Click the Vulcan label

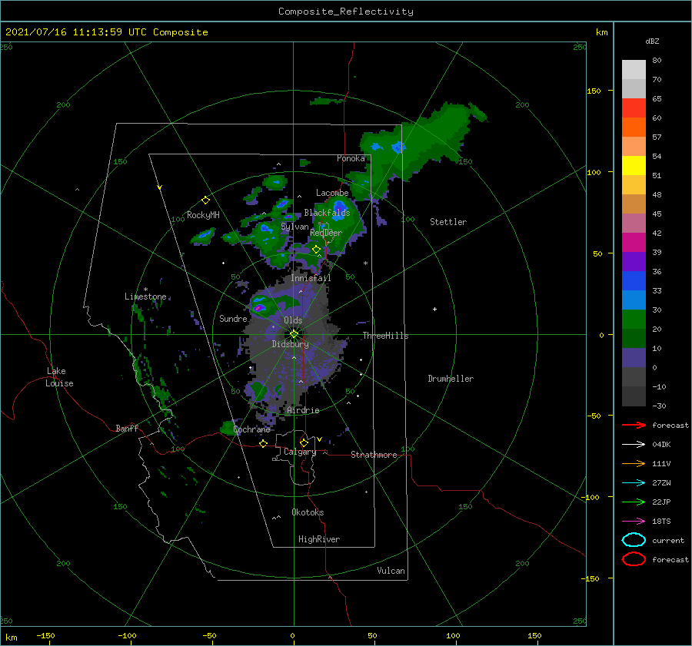tap(391, 571)
